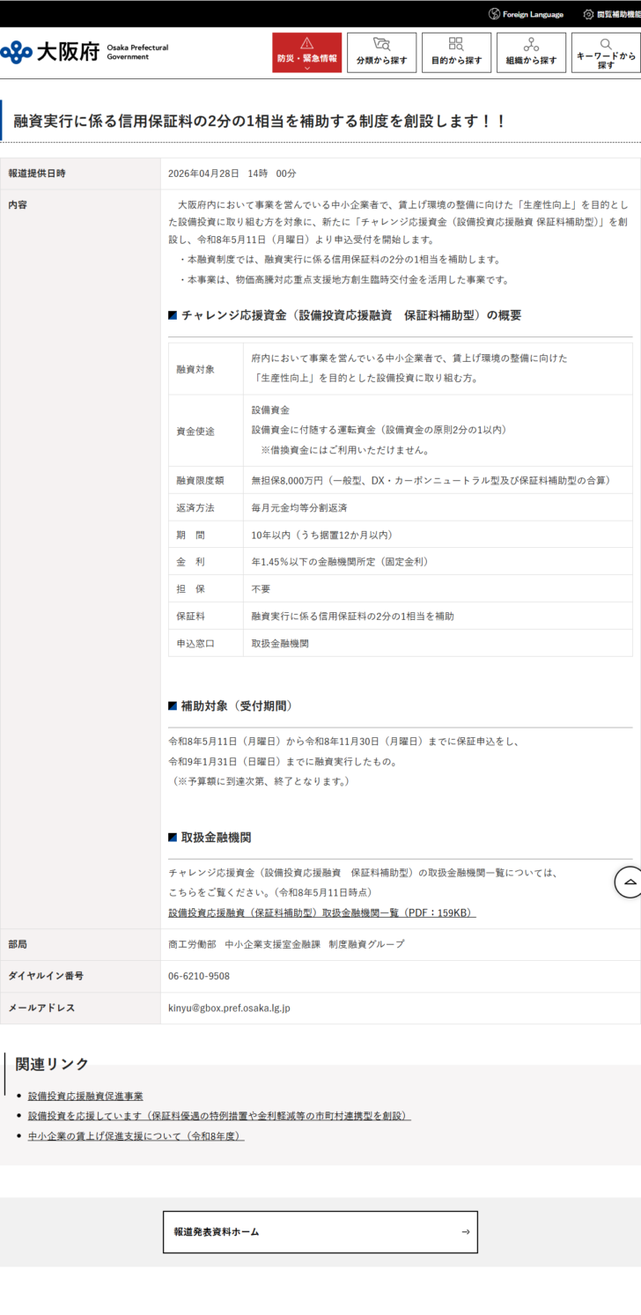
Task: Select the 商工労働部 department text
Action: coord(286,944)
